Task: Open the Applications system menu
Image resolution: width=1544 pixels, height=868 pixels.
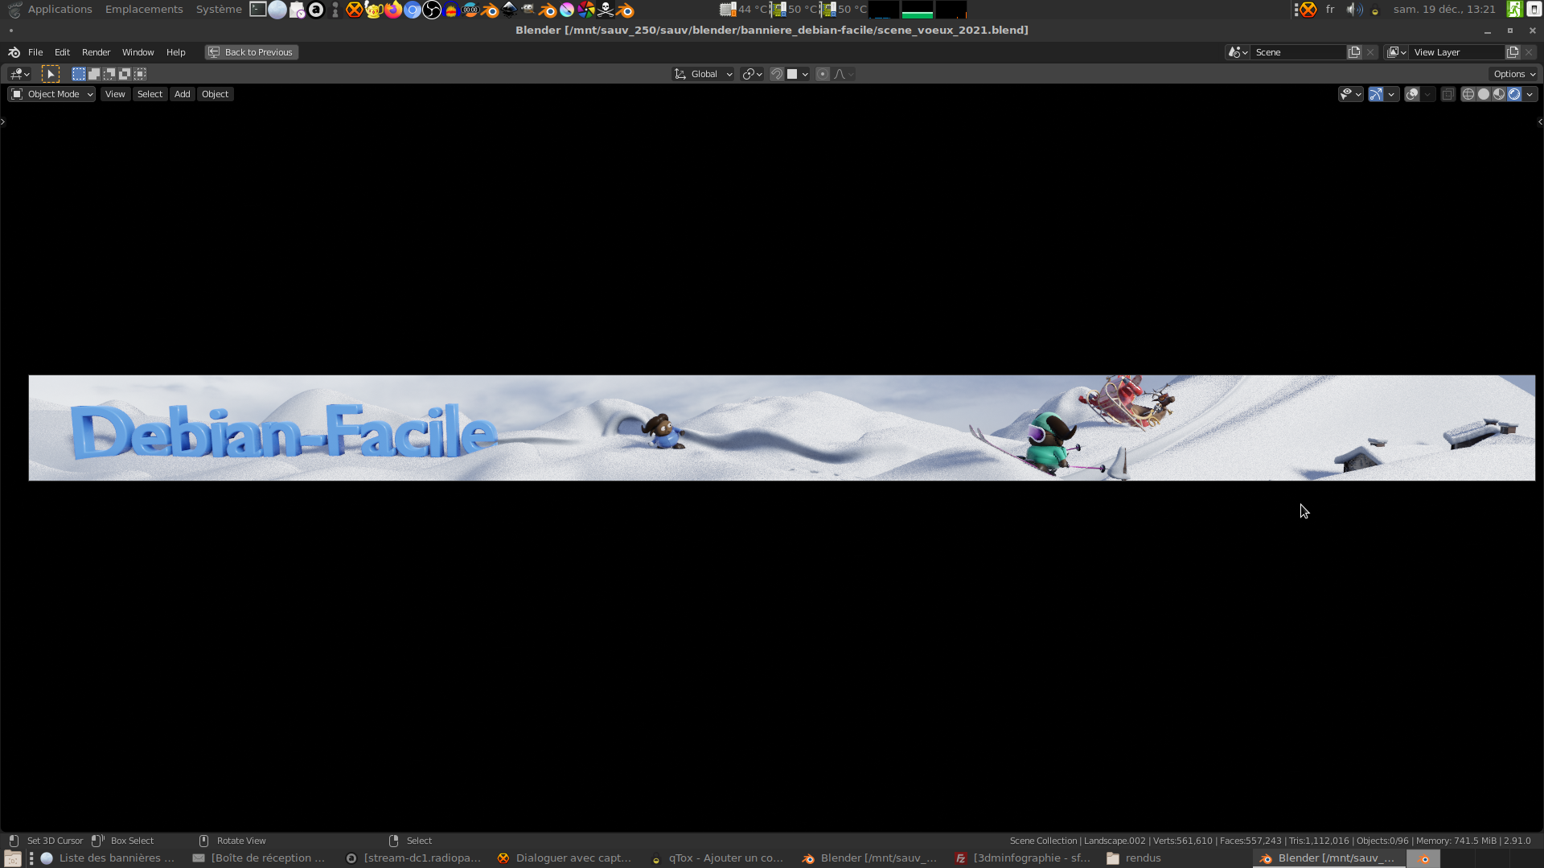Action: [60, 10]
